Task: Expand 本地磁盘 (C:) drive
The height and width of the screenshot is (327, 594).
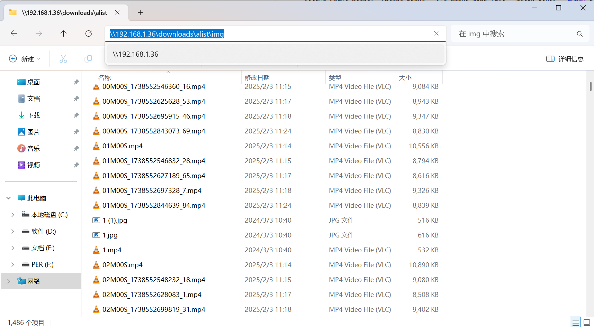Action: pyautogui.click(x=13, y=215)
